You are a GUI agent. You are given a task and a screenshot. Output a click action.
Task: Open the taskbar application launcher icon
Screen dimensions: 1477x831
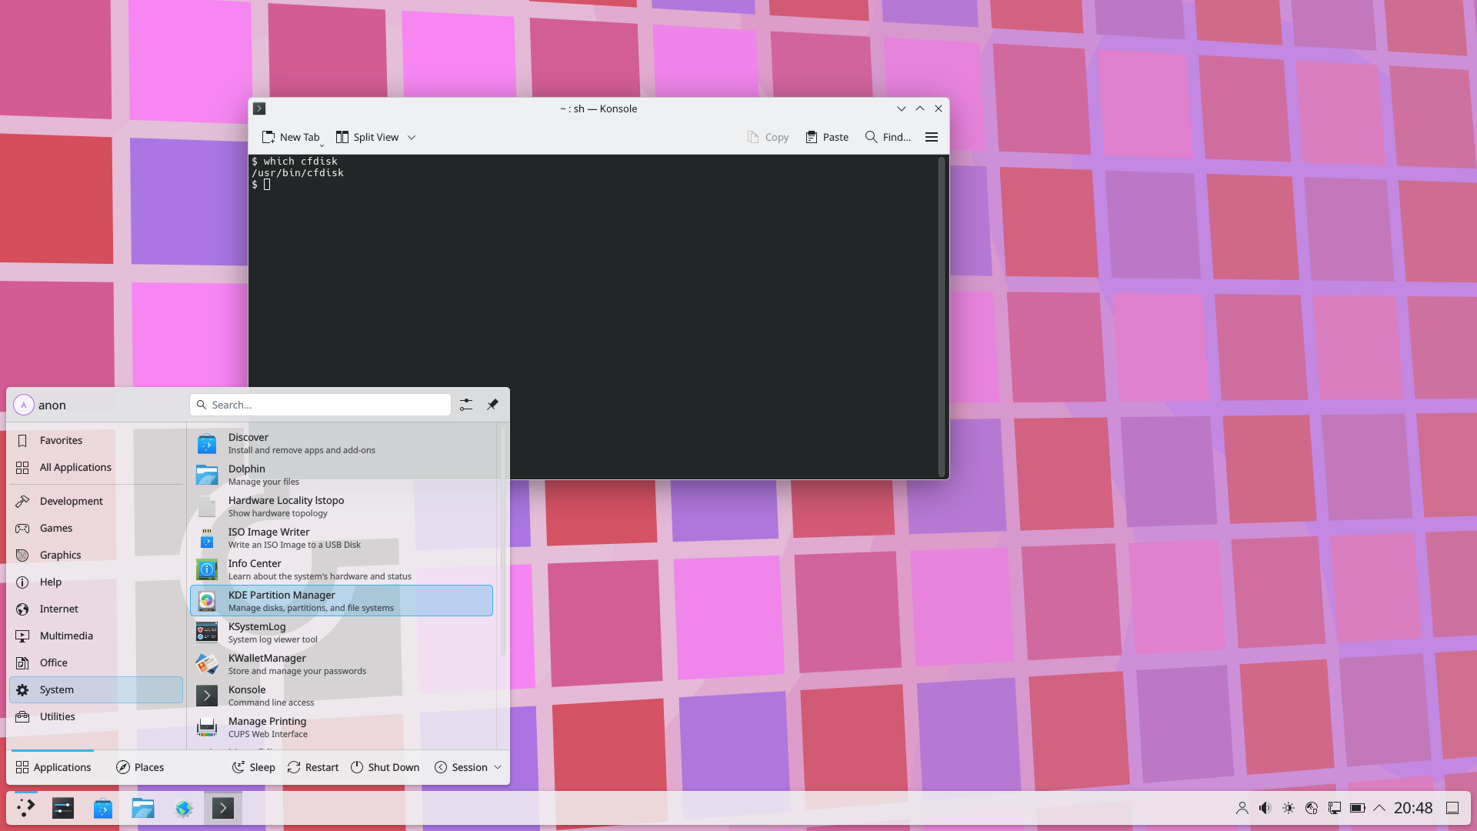[x=26, y=808]
